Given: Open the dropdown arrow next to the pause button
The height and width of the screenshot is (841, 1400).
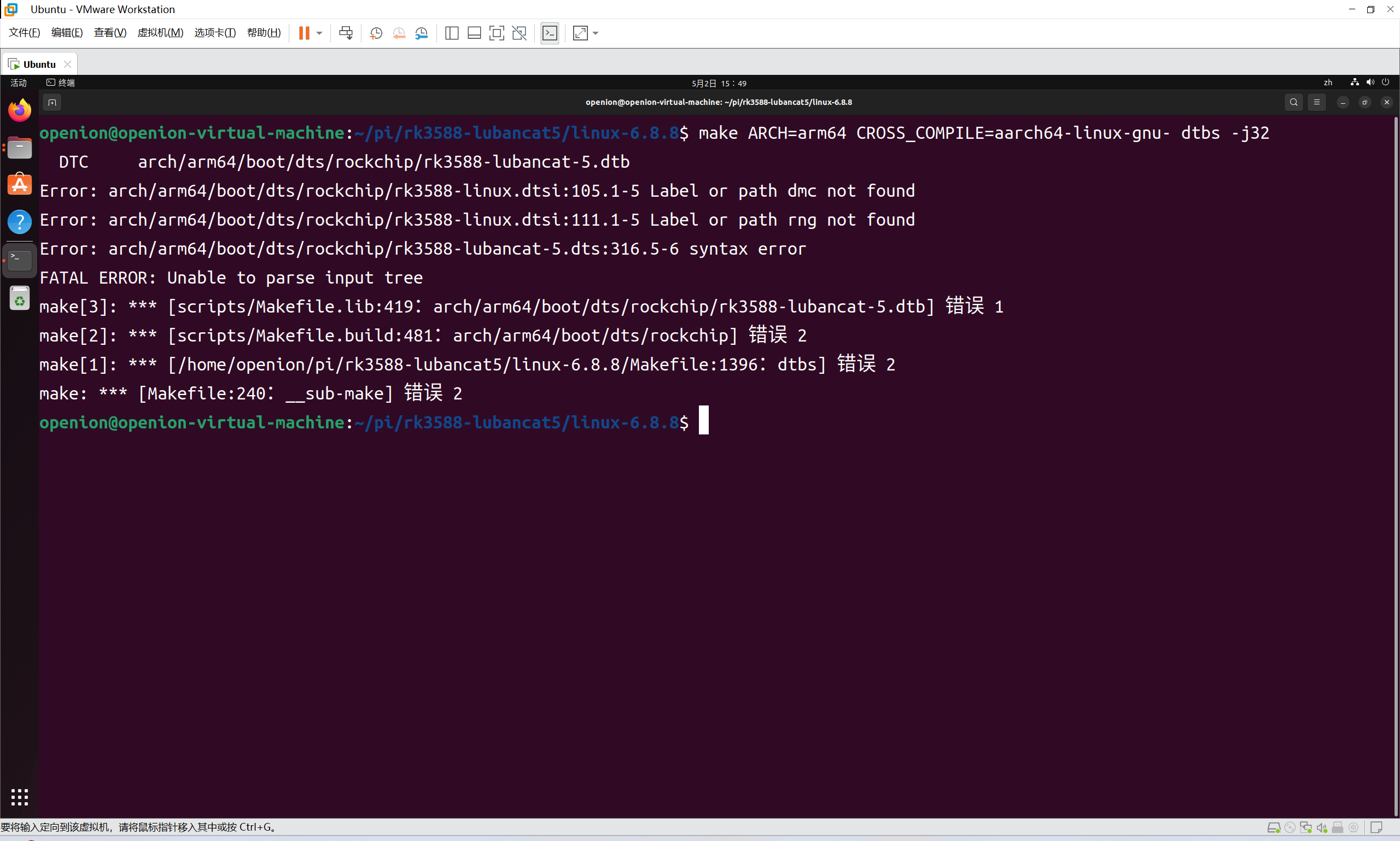Looking at the screenshot, I should [x=319, y=33].
